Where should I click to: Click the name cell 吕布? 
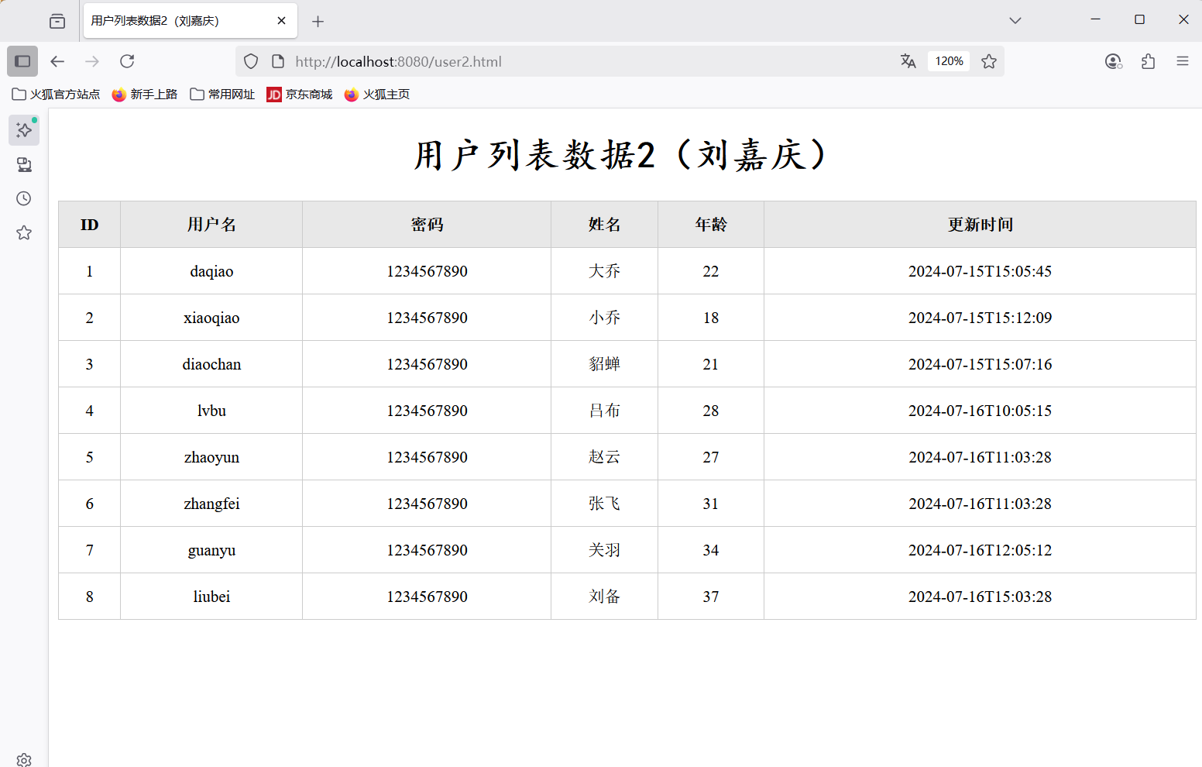tap(605, 411)
